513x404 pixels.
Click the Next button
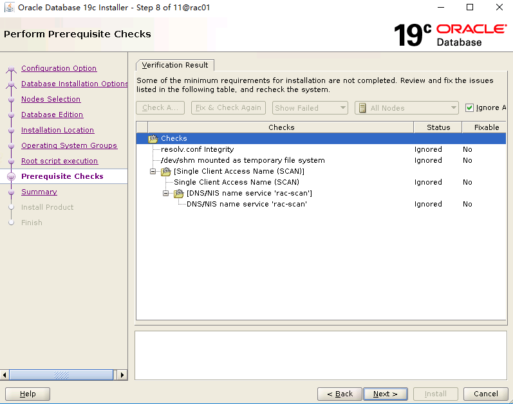point(386,394)
